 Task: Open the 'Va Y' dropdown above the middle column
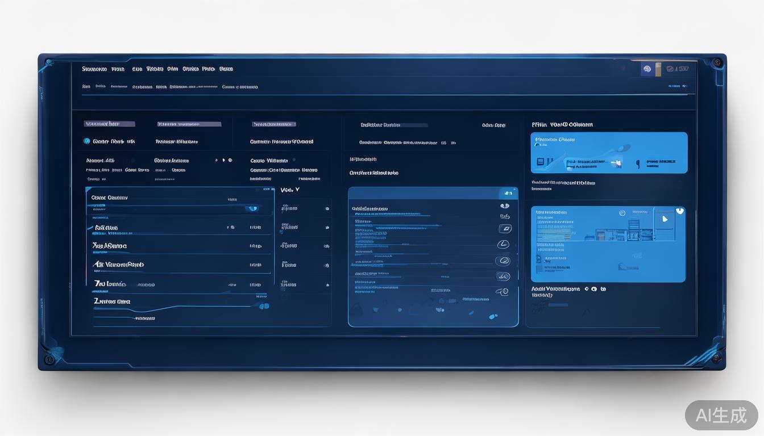tap(290, 190)
